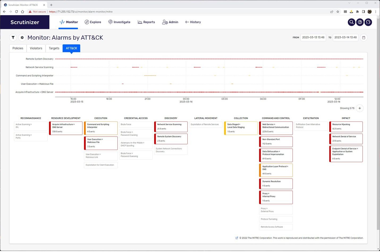Open global search with the magnifier icon

click(351, 22)
